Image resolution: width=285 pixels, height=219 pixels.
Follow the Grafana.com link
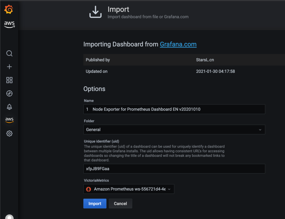tap(178, 44)
